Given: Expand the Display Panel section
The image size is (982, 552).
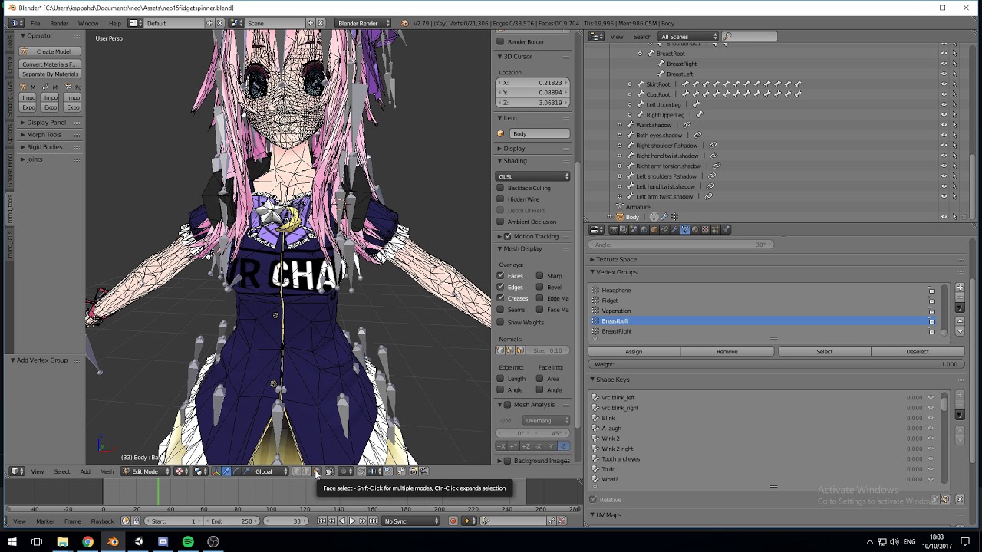Looking at the screenshot, I should click(x=46, y=123).
